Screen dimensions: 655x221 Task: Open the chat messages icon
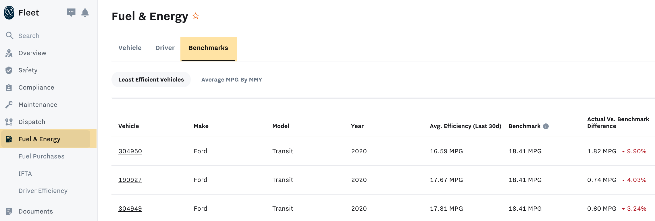71,12
